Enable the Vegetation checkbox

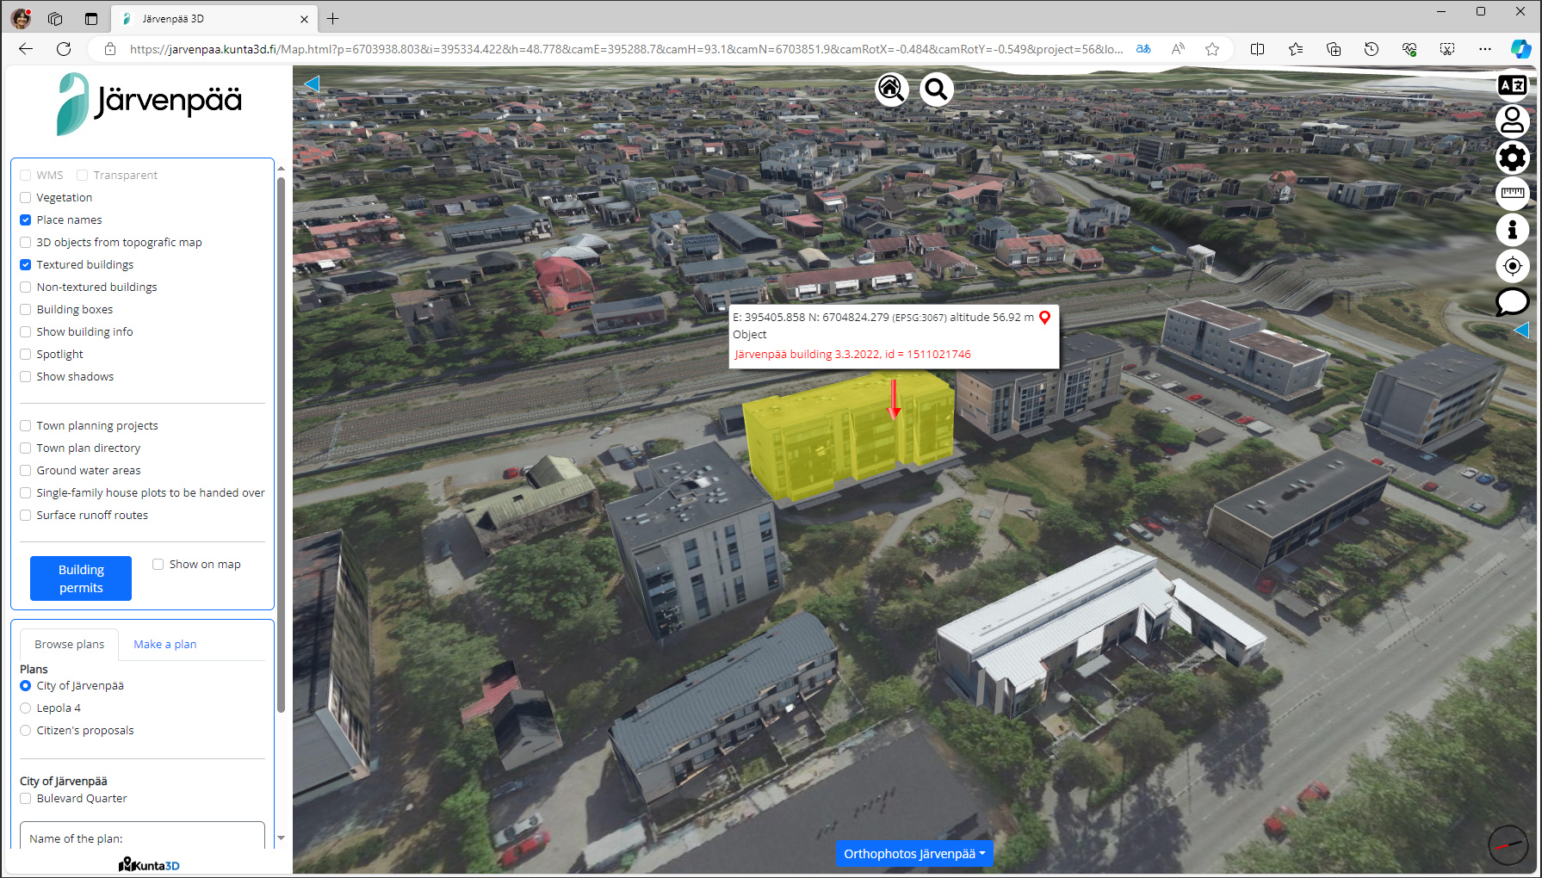coord(26,197)
